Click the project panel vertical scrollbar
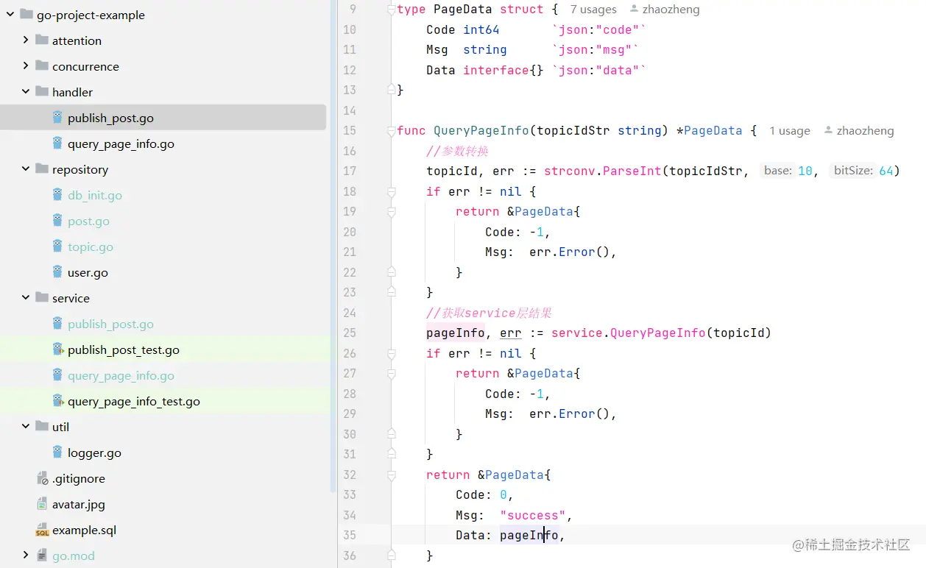Image resolution: width=926 pixels, height=568 pixels. [x=333, y=246]
